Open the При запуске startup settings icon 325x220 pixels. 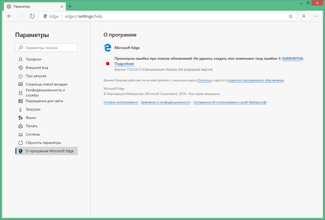pos(20,76)
